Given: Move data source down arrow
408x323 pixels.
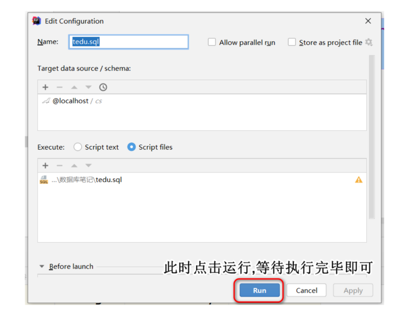Looking at the screenshot, I should coord(89,87).
